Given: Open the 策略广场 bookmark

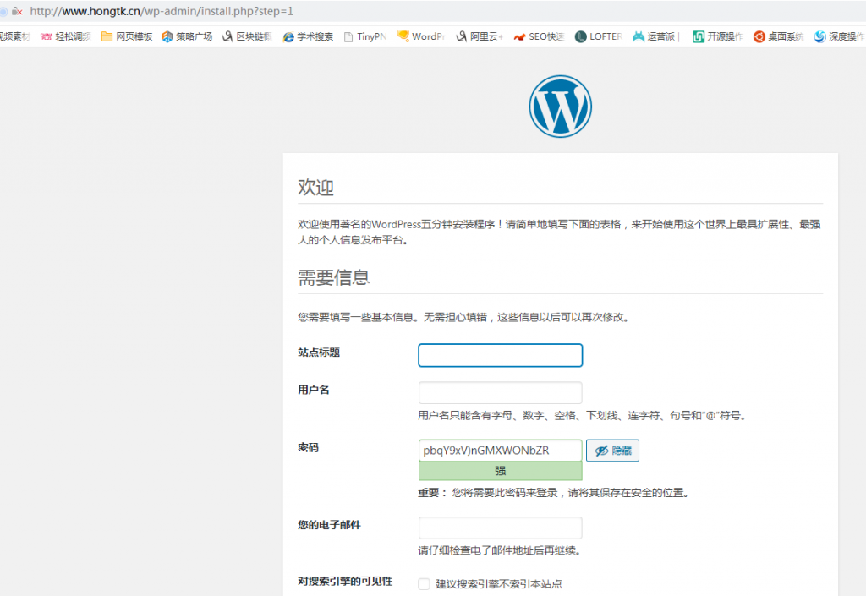Looking at the screenshot, I should coord(187,36).
